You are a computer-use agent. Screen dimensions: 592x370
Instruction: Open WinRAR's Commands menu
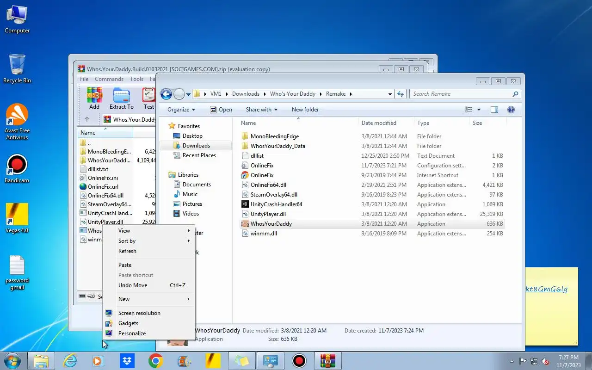click(x=109, y=79)
